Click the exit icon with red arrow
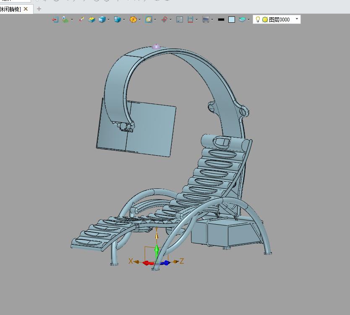The image size is (350, 315). 55,20
